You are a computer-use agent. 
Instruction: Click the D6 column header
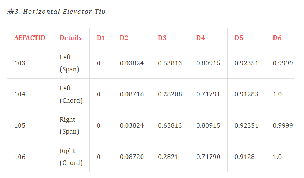(277, 38)
